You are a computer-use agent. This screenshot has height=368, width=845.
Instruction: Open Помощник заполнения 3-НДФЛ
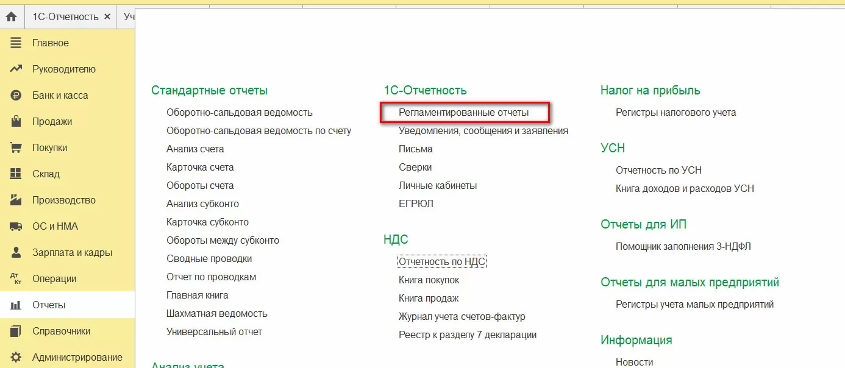683,247
